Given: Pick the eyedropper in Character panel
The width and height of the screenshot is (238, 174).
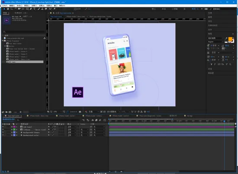Looking at the screenshot, I should point(226,38).
